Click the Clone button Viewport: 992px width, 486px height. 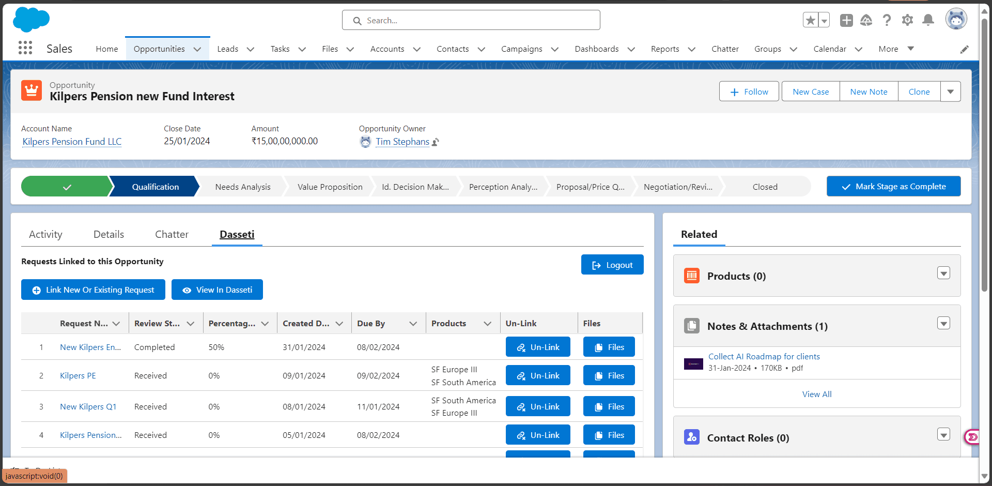tap(919, 92)
